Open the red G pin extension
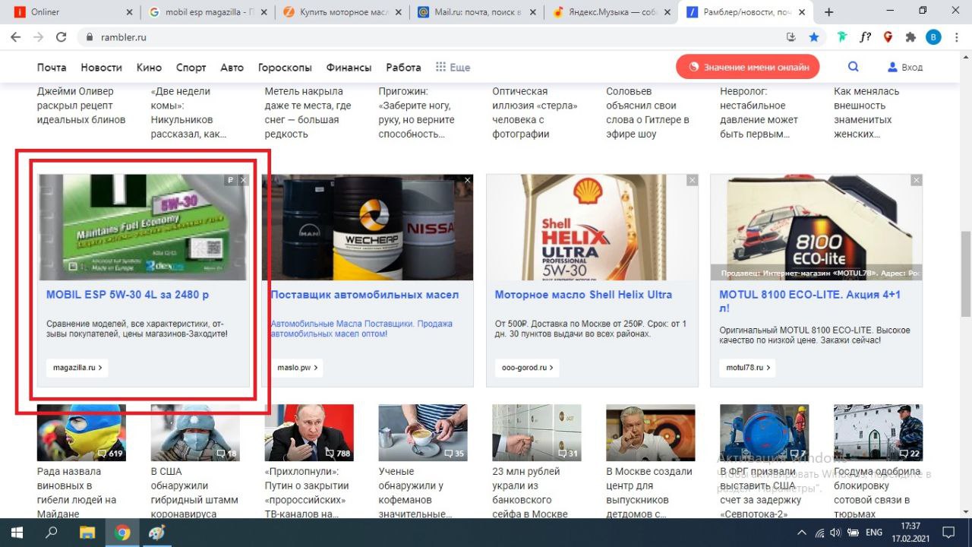The height and width of the screenshot is (547, 972). 888,37
